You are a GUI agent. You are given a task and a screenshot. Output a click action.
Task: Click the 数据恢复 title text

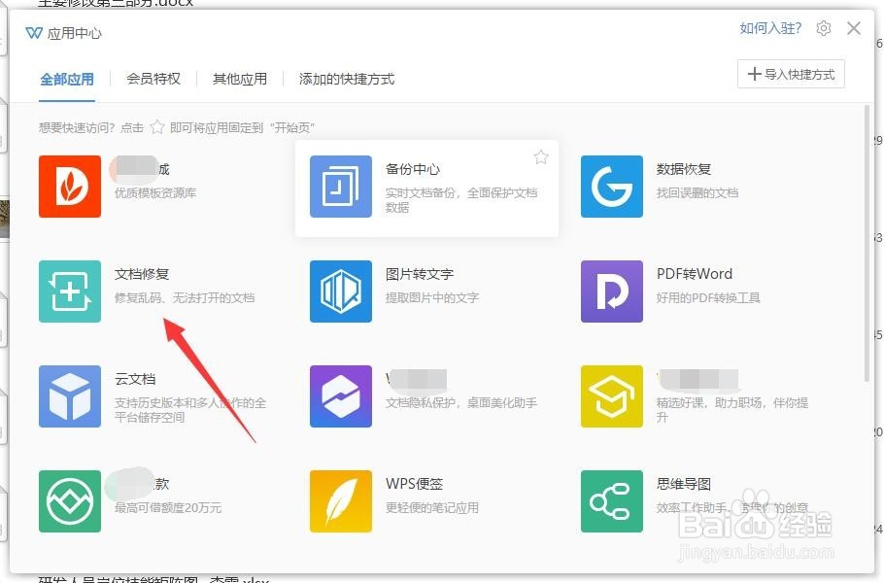tap(684, 169)
